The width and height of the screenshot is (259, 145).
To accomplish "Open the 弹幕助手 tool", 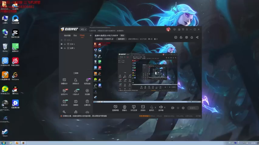I will point(64,81).
